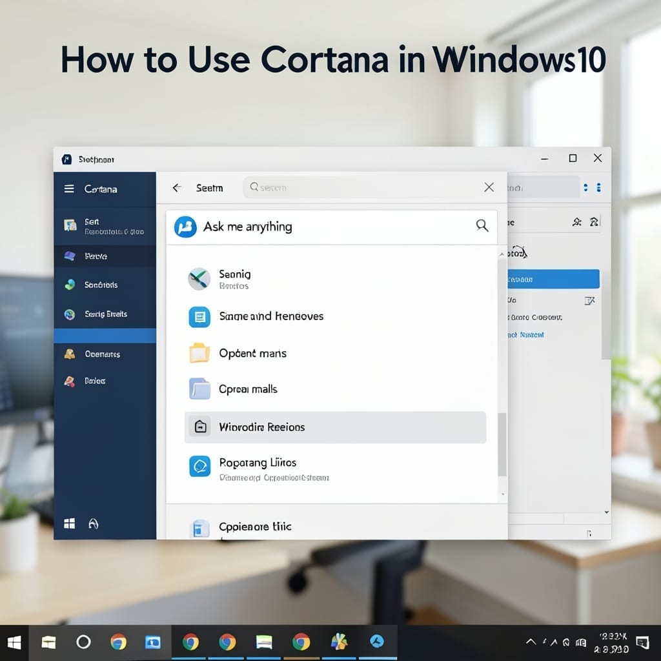This screenshot has width=661, height=661.
Task: Open the hamburger menu beside Cortana
Action: tap(69, 188)
